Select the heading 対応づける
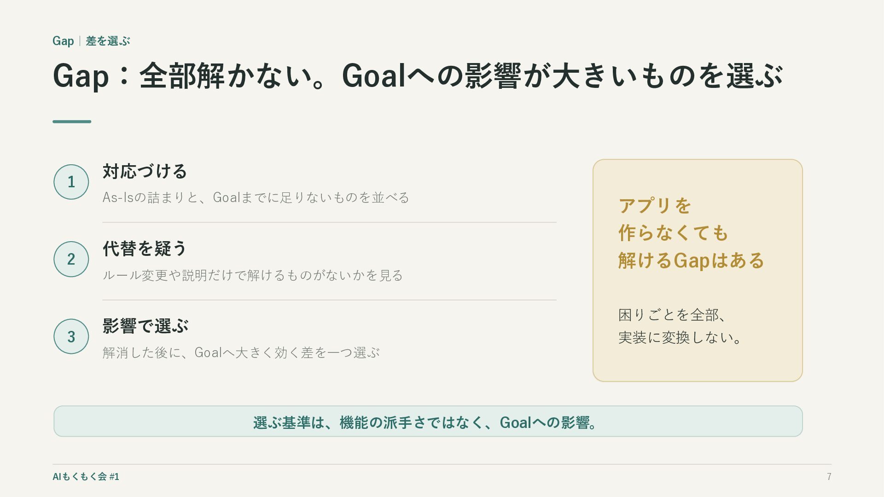 tap(145, 171)
